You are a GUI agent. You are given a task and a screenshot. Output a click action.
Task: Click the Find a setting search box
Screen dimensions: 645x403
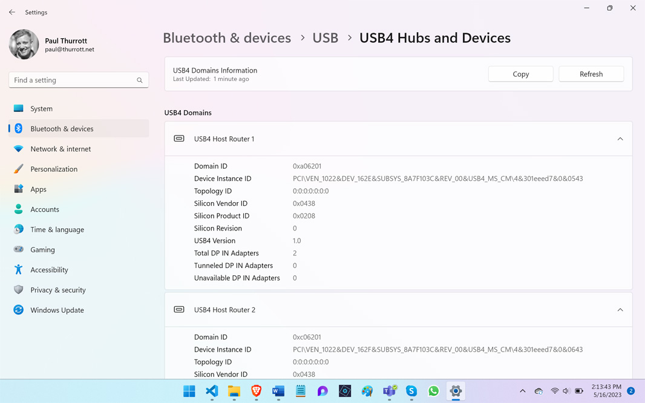(x=73, y=80)
